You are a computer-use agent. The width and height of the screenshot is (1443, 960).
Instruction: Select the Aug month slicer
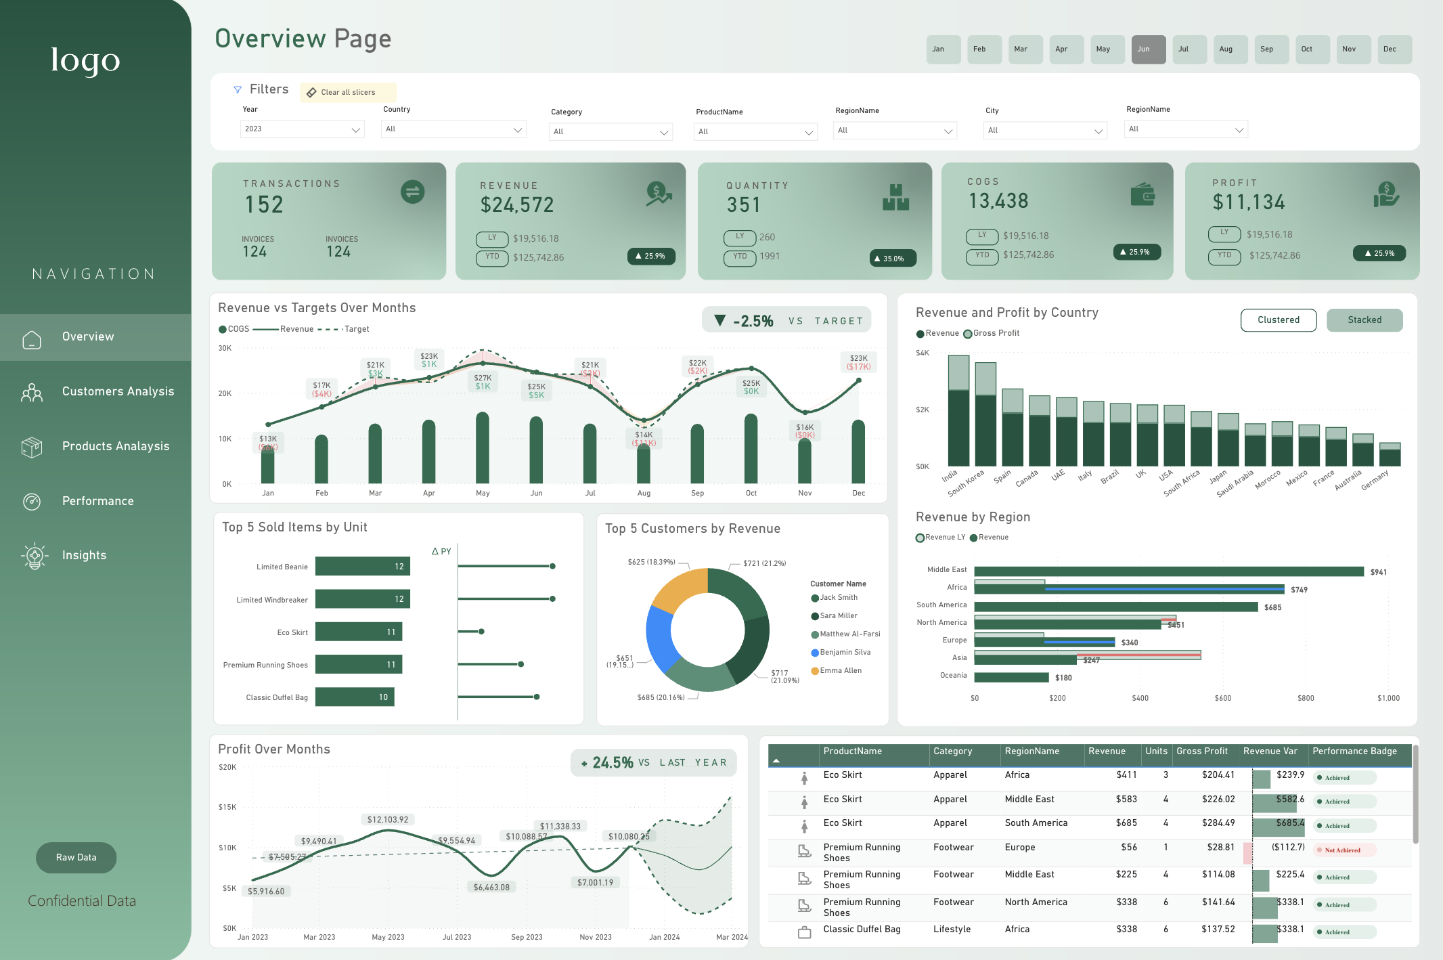tap(1230, 49)
